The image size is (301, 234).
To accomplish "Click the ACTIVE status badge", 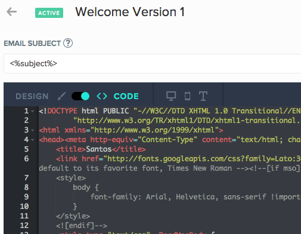I will click(x=49, y=13).
